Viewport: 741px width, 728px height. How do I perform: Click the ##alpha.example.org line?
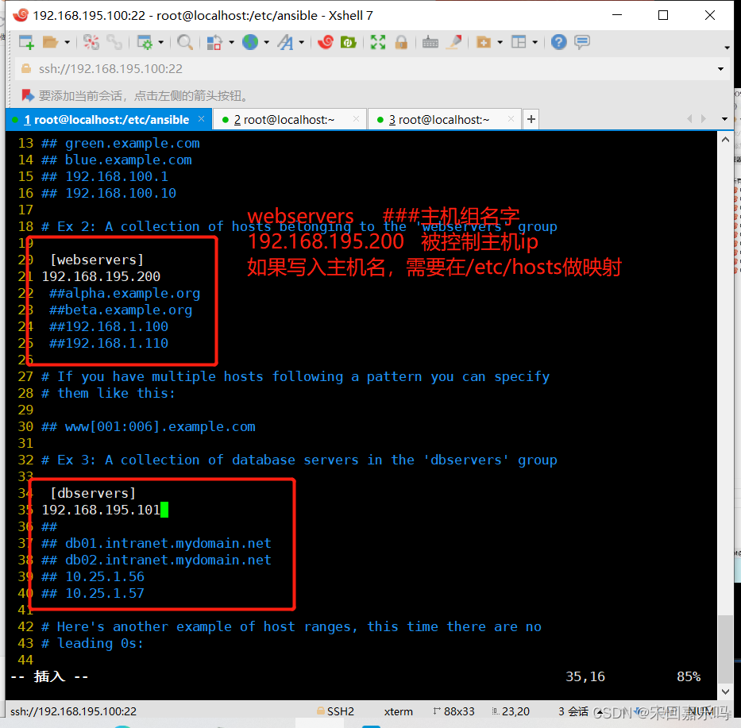pyautogui.click(x=125, y=294)
